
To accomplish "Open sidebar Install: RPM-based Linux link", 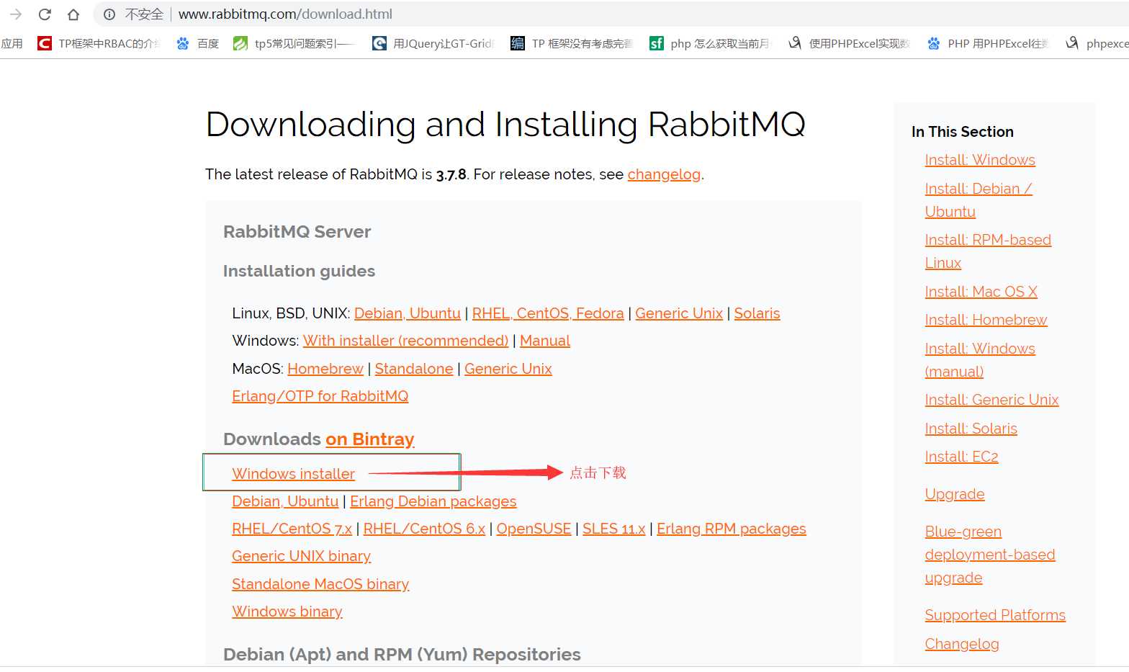I will [x=988, y=251].
